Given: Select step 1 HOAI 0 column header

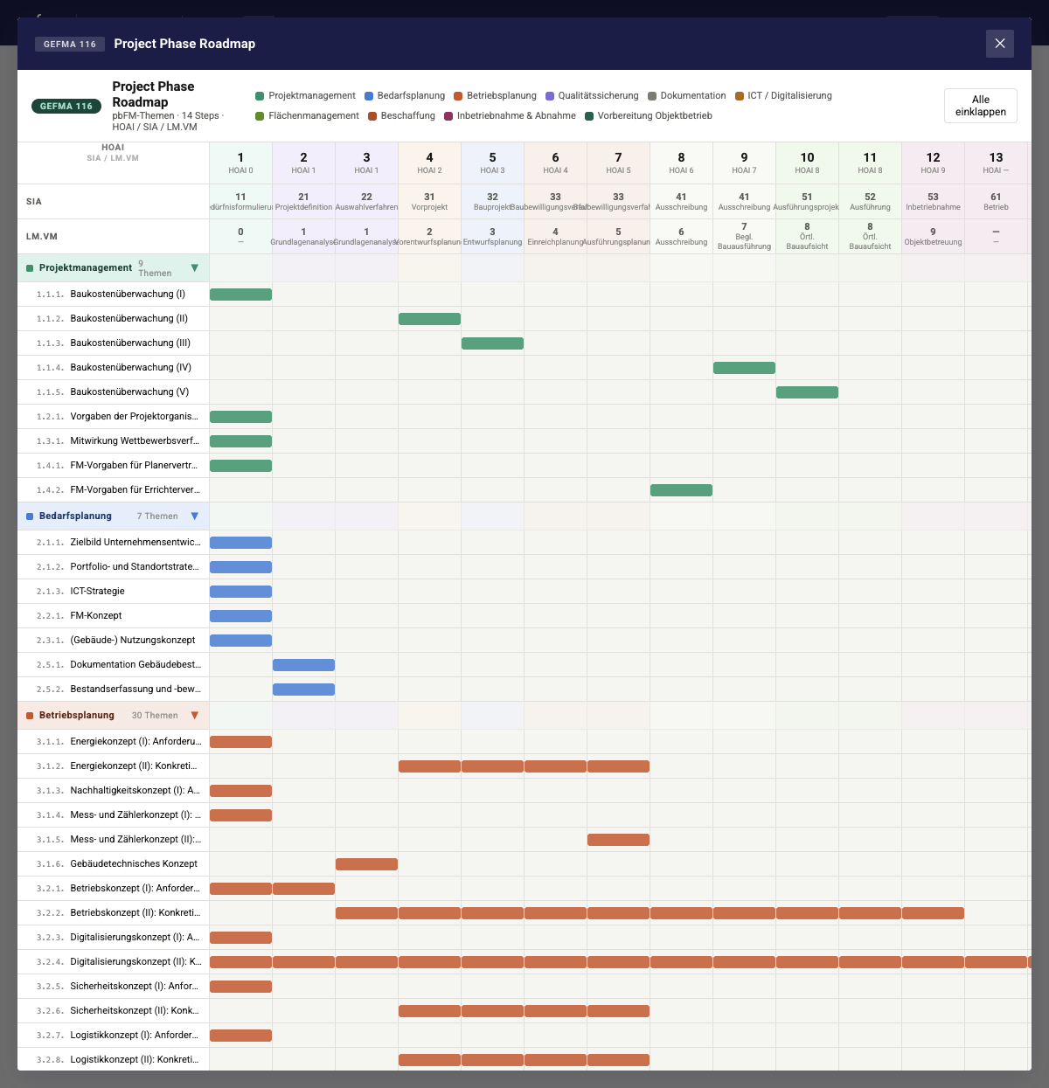Looking at the screenshot, I should click(x=240, y=163).
